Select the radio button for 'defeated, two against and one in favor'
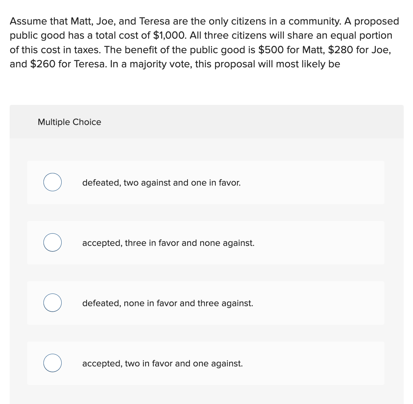Screen dimensions: 413x404 52,182
